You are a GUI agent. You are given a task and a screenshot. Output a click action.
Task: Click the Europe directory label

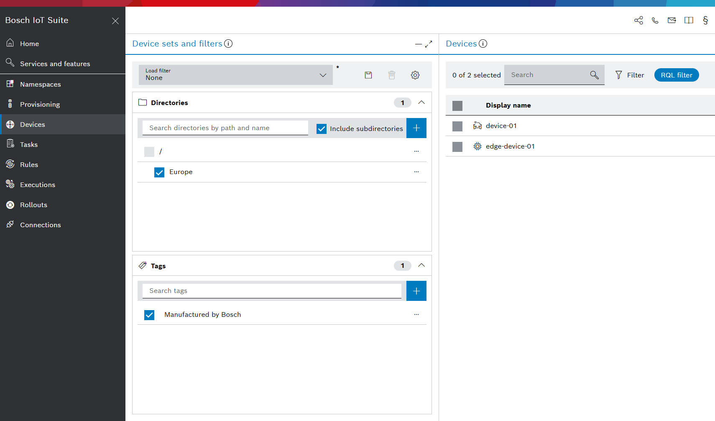181,172
